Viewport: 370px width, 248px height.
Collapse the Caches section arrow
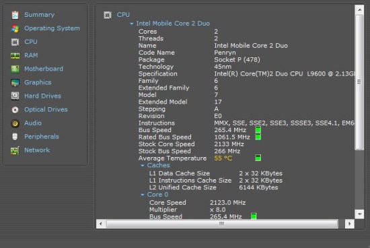pos(143,166)
